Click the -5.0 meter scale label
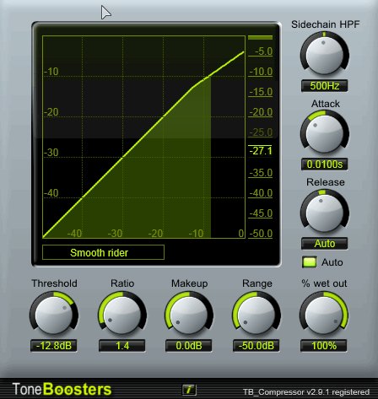The image size is (378, 399). click(x=263, y=51)
